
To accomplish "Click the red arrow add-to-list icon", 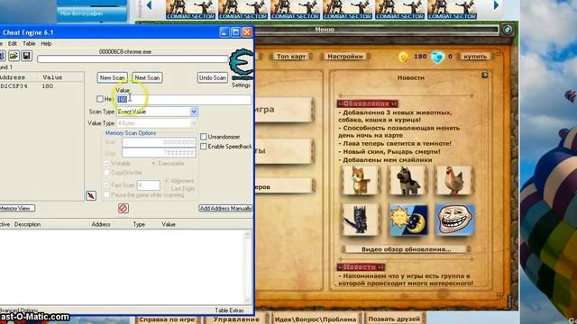I will pyautogui.click(x=91, y=195).
